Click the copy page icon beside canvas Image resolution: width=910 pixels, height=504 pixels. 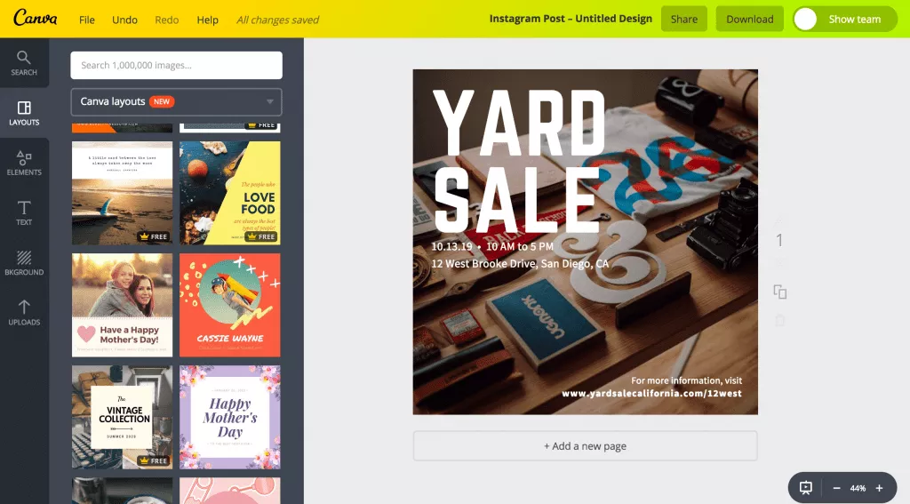click(x=780, y=292)
